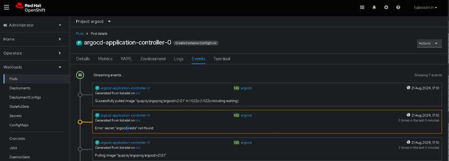Open crc node link in 'Pulling image' event
Screen dimensions: 449x161
(138, 147)
